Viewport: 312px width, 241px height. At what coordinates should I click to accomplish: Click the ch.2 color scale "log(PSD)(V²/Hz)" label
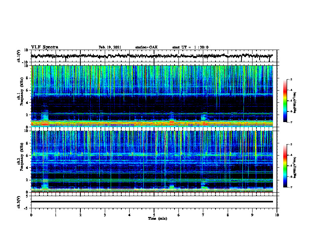295,167
